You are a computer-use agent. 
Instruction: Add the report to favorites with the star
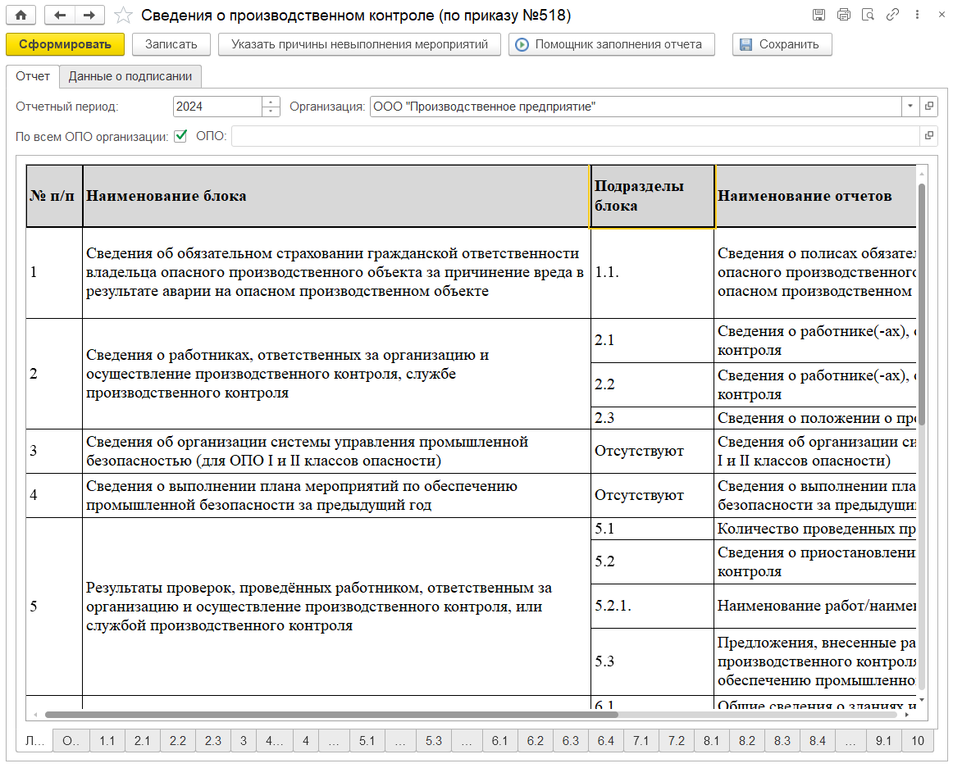coord(122,16)
